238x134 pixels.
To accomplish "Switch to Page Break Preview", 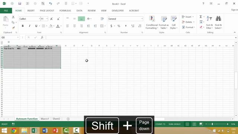I will 201,124.
